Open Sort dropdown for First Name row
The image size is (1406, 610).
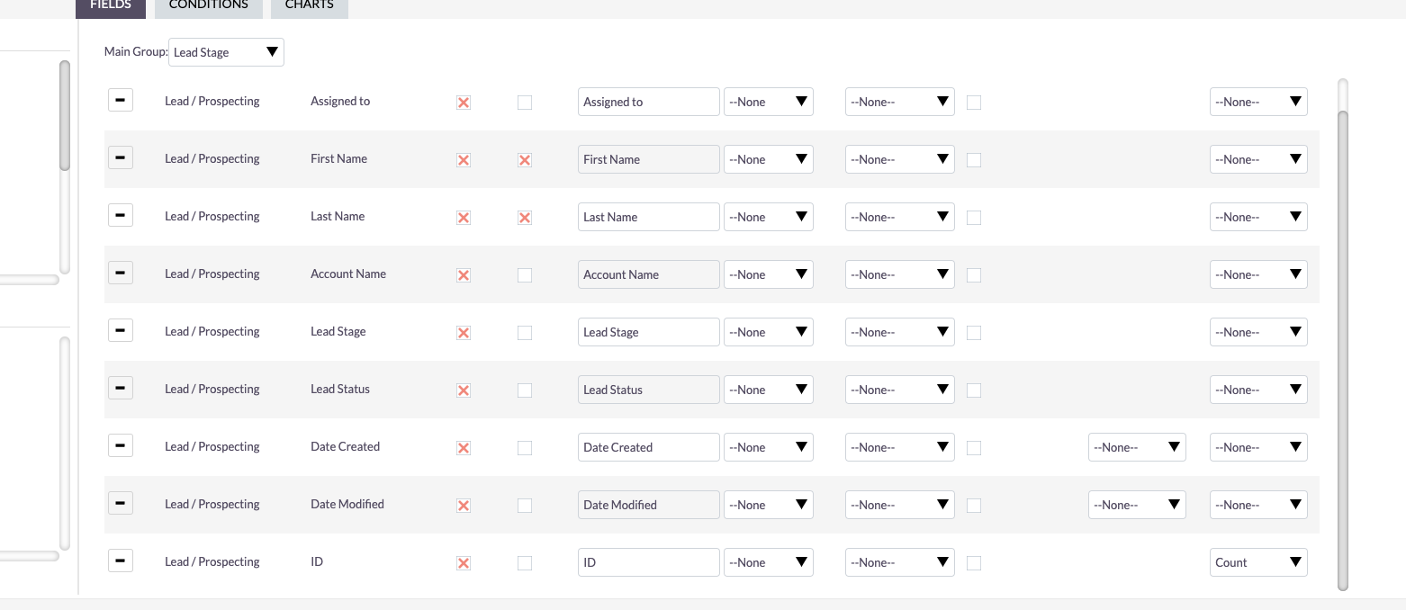(900, 159)
